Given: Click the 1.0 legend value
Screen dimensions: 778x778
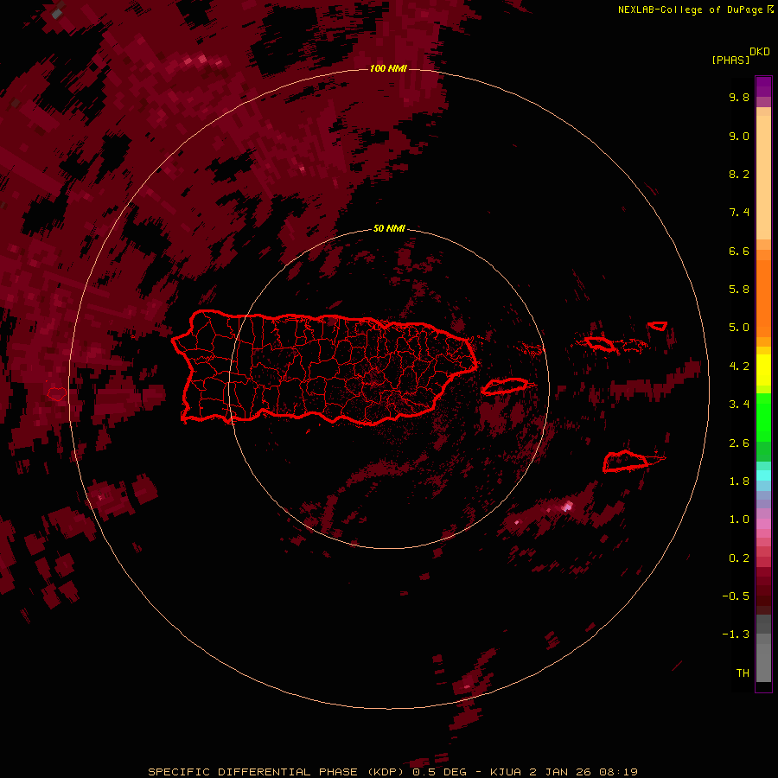Looking at the screenshot, I should point(739,520).
